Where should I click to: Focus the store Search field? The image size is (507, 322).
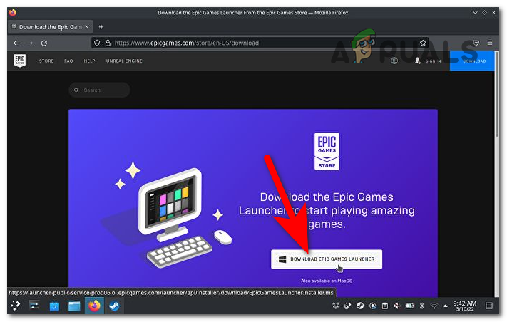coord(100,90)
